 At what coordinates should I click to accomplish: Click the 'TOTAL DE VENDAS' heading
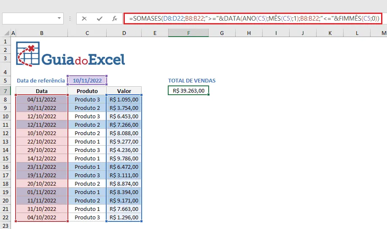(x=192, y=80)
